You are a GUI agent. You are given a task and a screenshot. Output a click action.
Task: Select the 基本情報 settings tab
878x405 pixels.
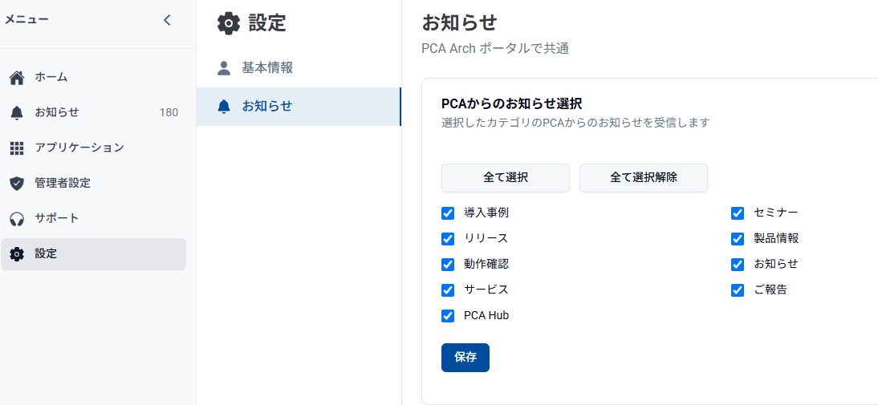click(267, 68)
